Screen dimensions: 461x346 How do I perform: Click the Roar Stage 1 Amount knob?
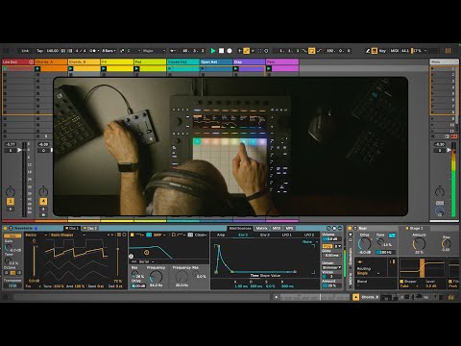419,243
